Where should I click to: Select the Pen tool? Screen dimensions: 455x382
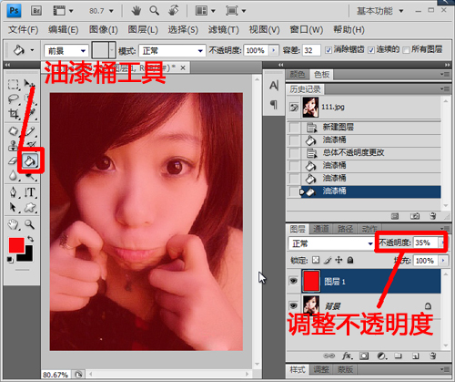point(13,192)
